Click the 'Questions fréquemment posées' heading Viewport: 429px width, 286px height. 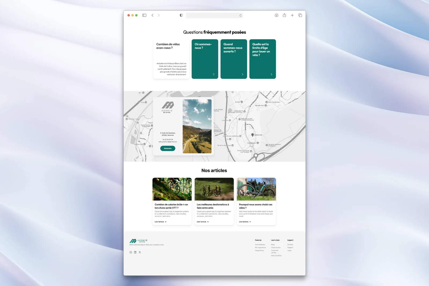[x=214, y=32]
